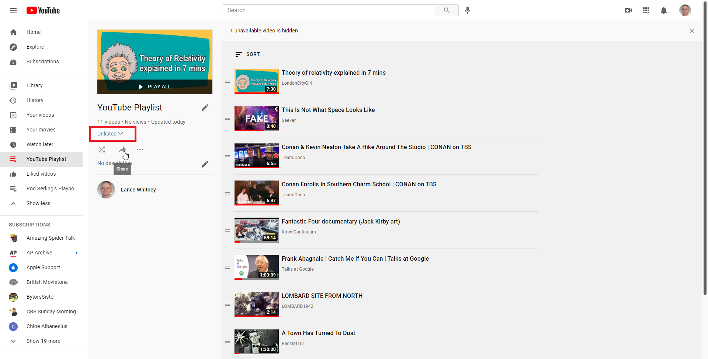This screenshot has height=359, width=708.
Task: Open the YouTube apps grid
Action: tap(646, 10)
